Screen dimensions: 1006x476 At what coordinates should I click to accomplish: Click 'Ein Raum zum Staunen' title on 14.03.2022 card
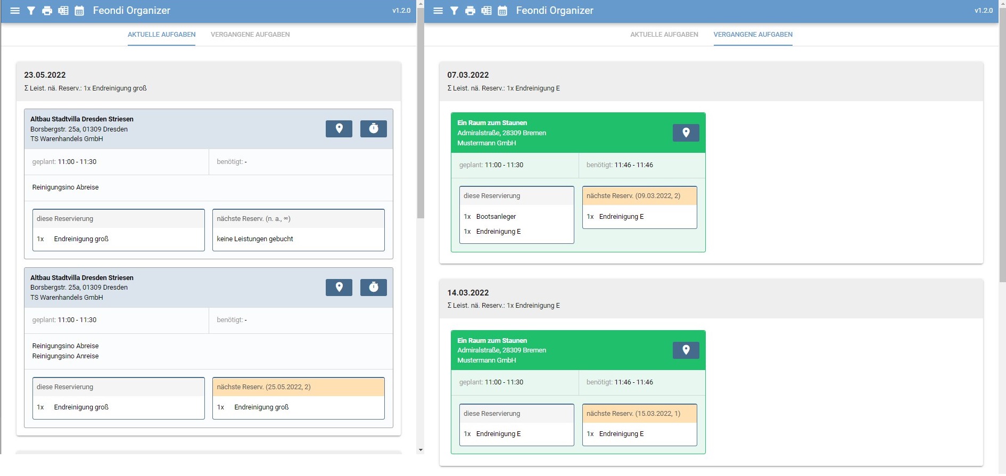(492, 341)
